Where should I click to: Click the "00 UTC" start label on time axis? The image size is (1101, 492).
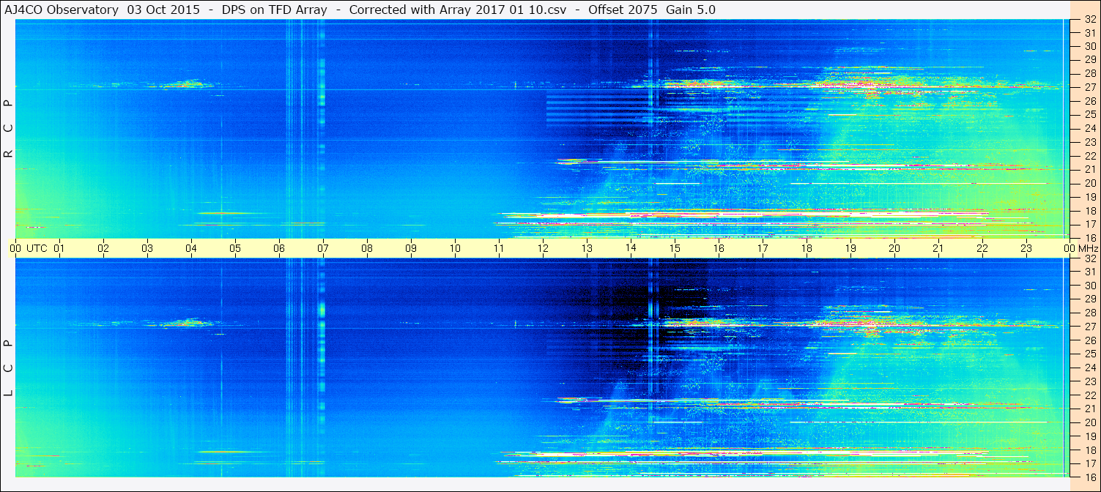tap(28, 248)
